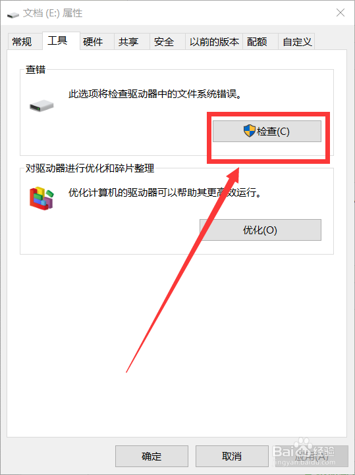Confirm with the 确定 button
Image resolution: width=355 pixels, height=475 pixels.
point(151,456)
